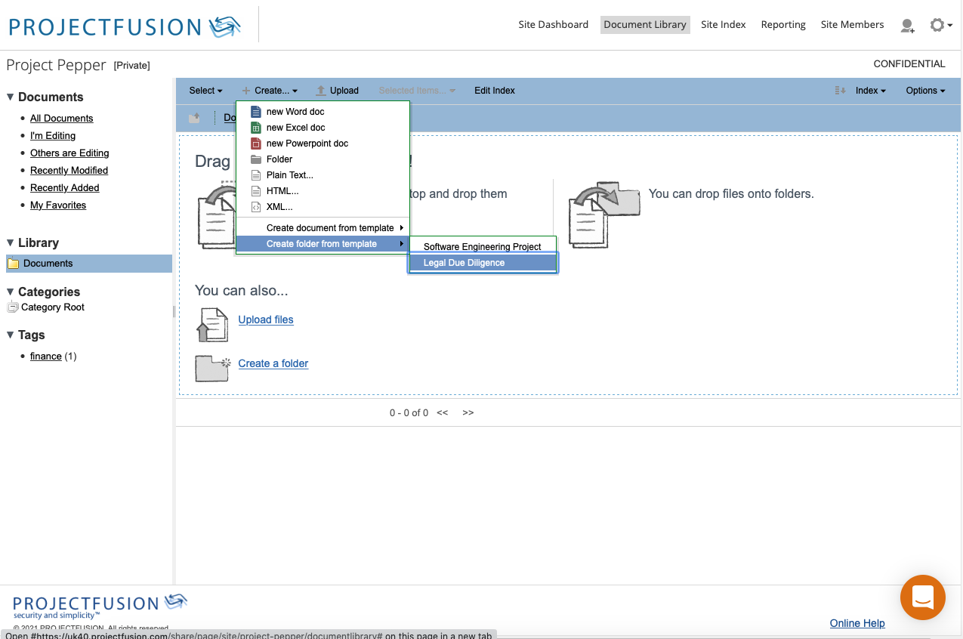This screenshot has height=639, width=963.
Task: Click the navigate up folder icon
Action: pyautogui.click(x=195, y=118)
